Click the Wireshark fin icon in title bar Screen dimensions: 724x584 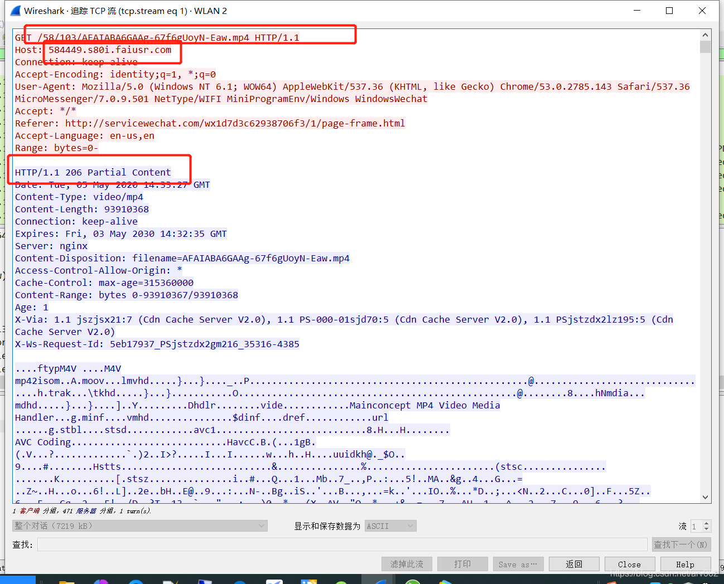(15, 11)
